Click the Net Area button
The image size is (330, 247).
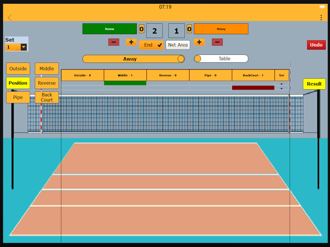[178, 45]
